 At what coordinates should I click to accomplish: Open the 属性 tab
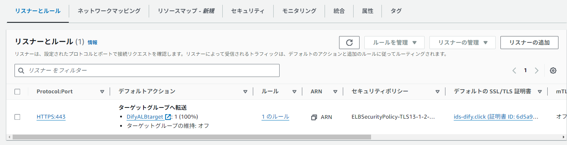click(x=367, y=11)
